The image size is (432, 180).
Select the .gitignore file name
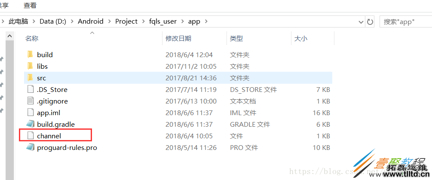(x=52, y=101)
